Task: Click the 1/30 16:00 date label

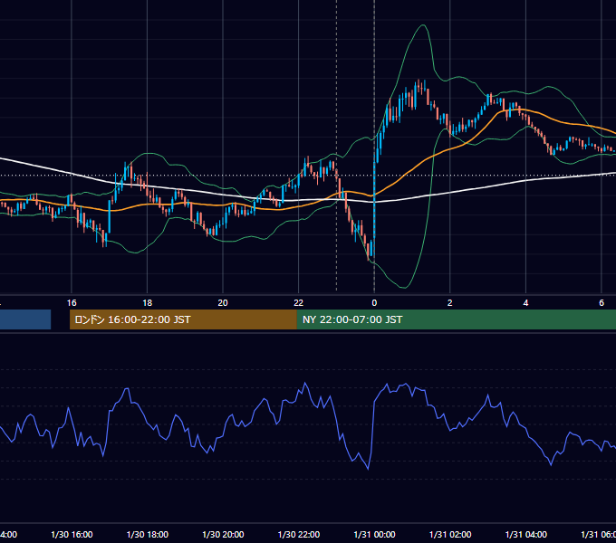Action: [x=72, y=534]
